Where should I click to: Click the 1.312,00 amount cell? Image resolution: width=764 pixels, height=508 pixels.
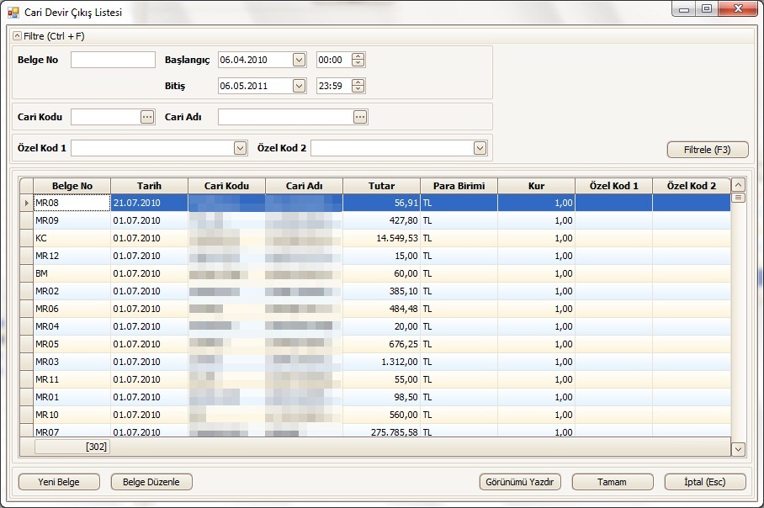tap(381, 362)
